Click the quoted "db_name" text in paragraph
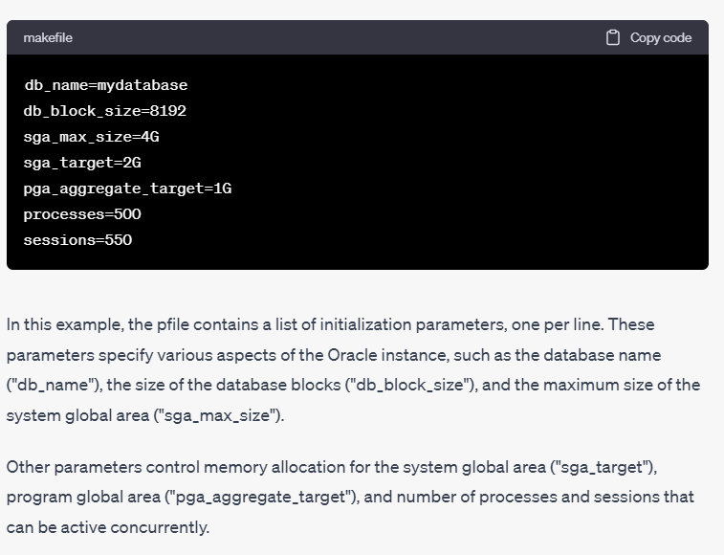The height and width of the screenshot is (555, 724). 53,385
